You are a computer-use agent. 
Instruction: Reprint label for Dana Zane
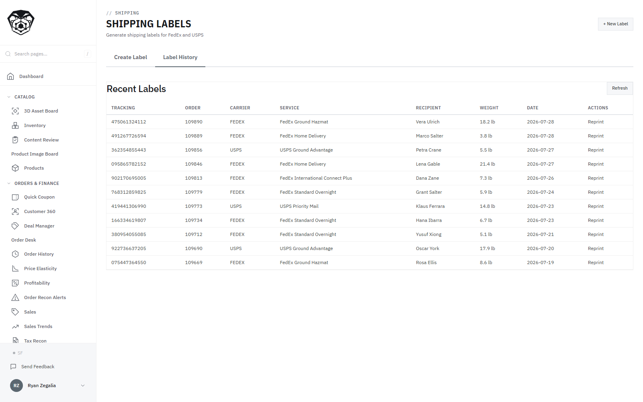(596, 178)
